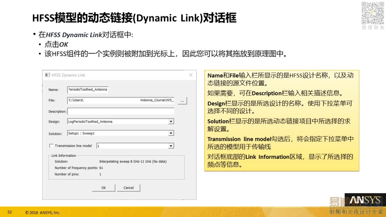Viewport: 386px width, 217px height.
Task: Close the HFSS Dynamic Link dialog
Action: (191, 75)
